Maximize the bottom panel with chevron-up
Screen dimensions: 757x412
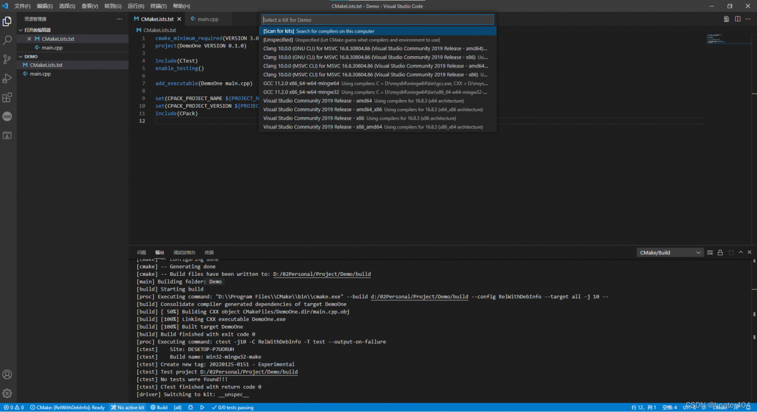[x=741, y=253]
